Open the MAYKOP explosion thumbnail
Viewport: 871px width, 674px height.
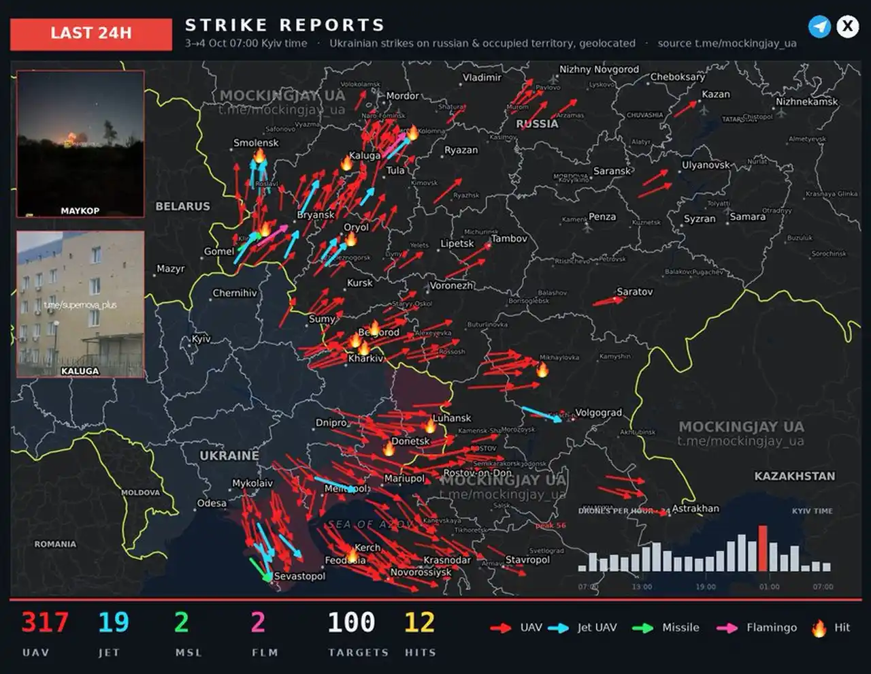click(80, 144)
